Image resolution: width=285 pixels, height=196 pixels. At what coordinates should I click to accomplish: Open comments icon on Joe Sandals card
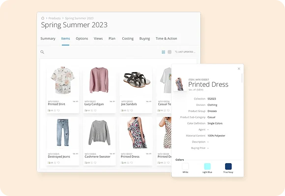pos(131,110)
